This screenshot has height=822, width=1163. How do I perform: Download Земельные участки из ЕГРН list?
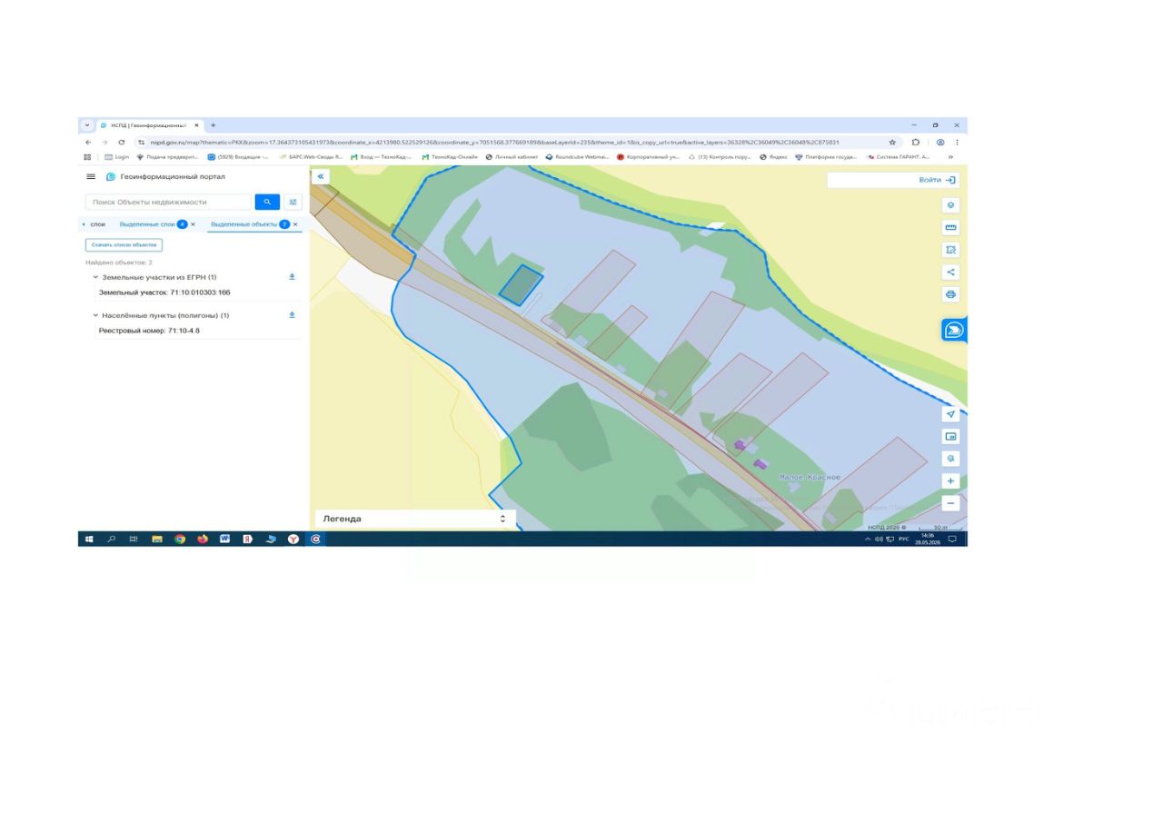tap(292, 277)
